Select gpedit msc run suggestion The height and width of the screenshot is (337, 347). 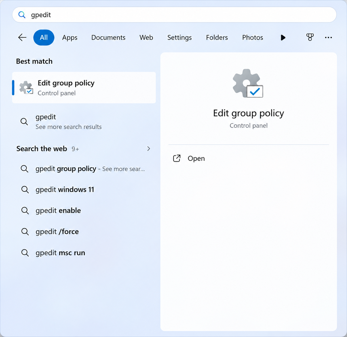point(84,253)
